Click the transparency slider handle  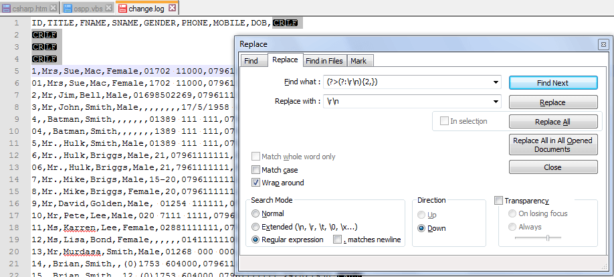click(x=548, y=238)
